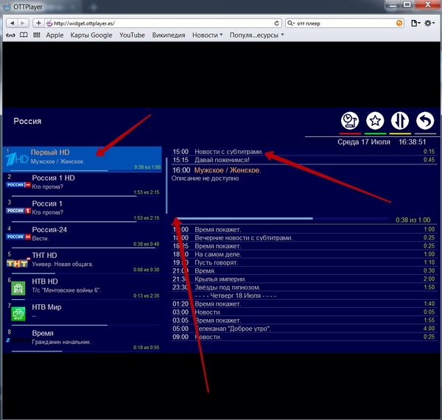The height and width of the screenshot is (420, 442).
Task: Open the search engine magnifier dropdown
Action: pos(291,24)
